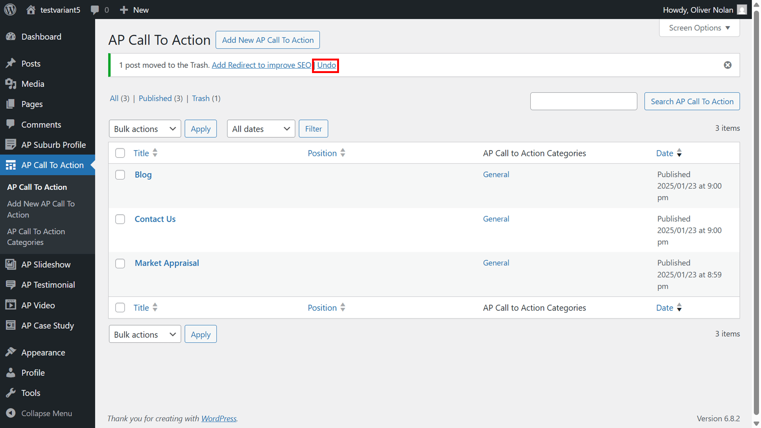Tick the checkbox beside Blog

120,175
